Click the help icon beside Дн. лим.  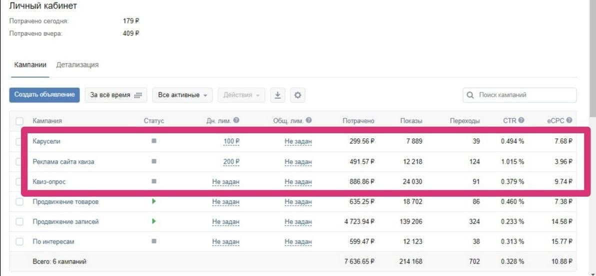pyautogui.click(x=236, y=120)
